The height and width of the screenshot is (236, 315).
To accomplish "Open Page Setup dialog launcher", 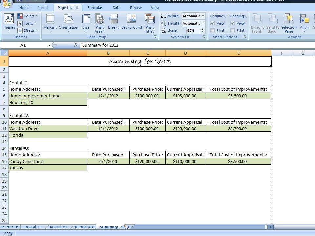I will pos(155,37).
